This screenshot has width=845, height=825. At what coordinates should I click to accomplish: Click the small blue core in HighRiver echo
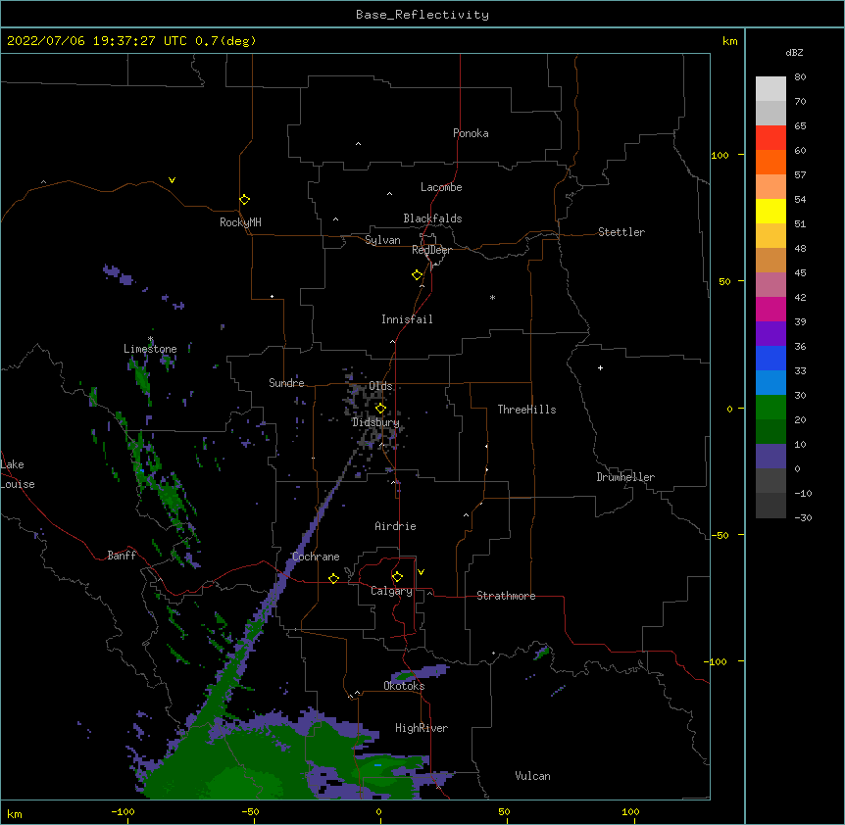[x=377, y=764]
